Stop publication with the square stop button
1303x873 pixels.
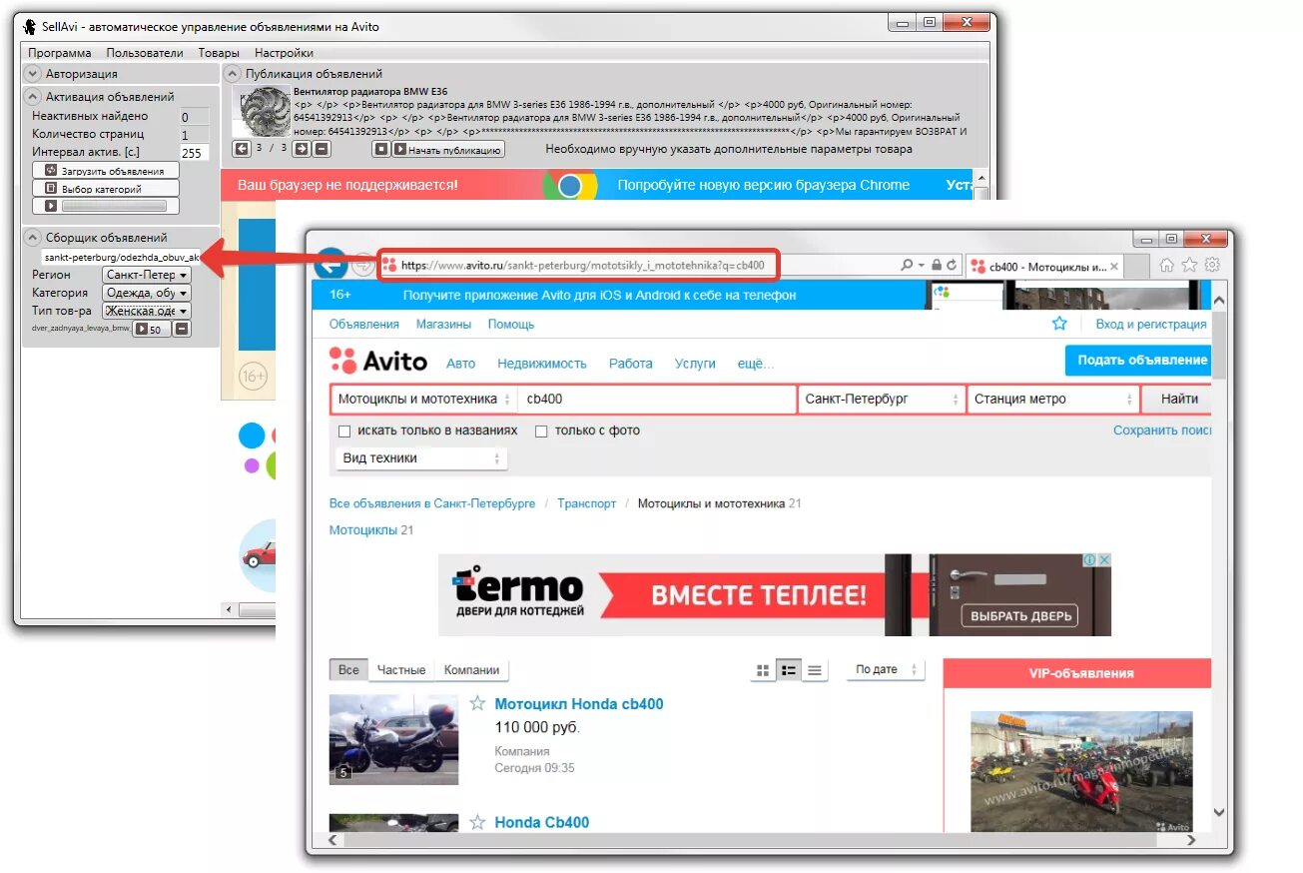380,149
